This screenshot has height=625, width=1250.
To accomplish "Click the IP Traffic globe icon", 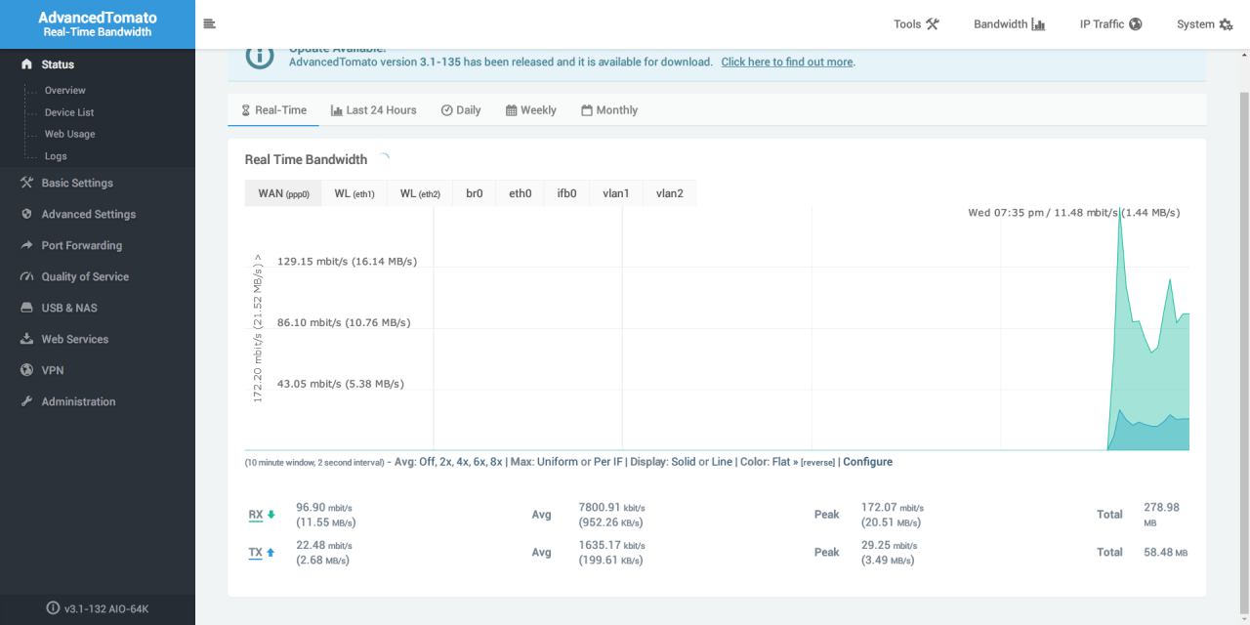I will pos(1135,23).
